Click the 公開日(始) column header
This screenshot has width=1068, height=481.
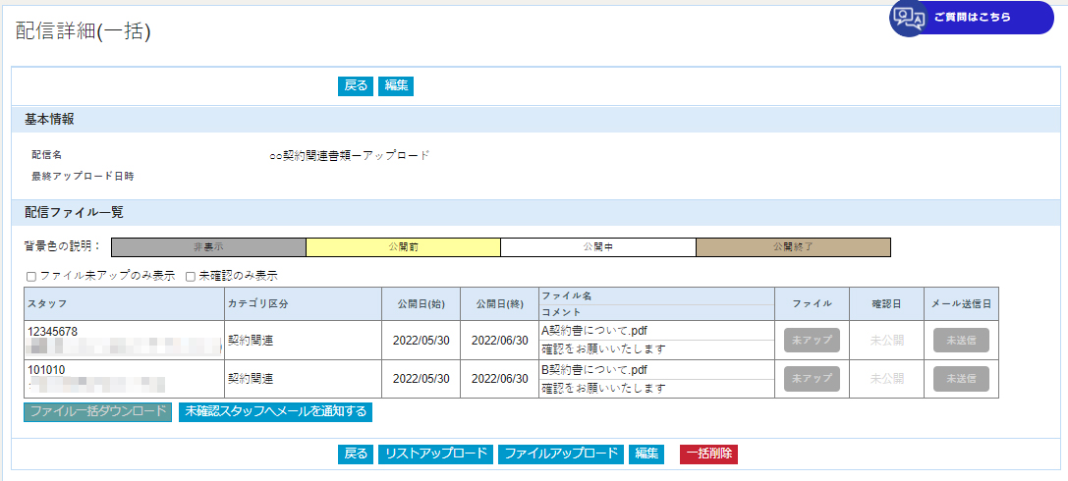point(421,304)
